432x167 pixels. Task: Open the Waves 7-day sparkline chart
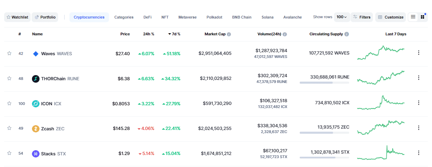coord(381,53)
